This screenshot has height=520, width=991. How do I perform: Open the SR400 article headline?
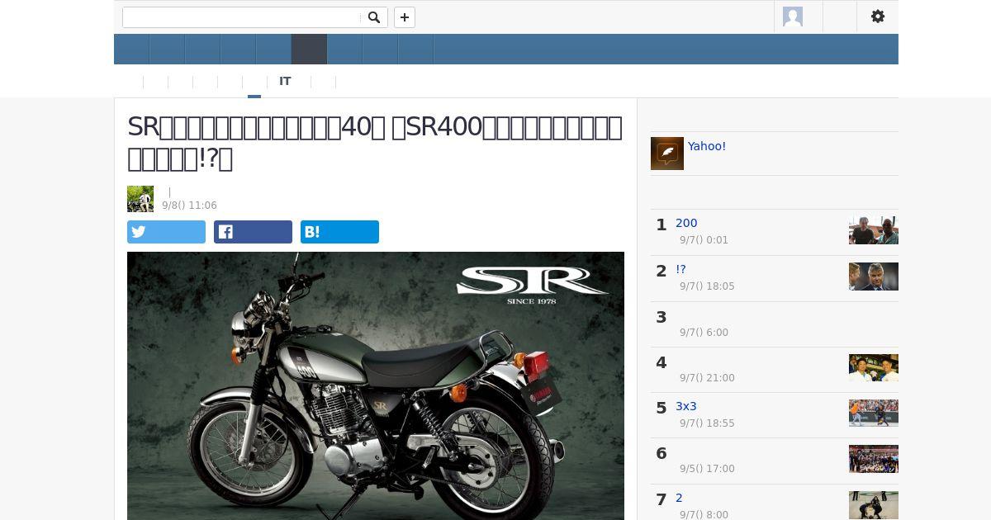[x=375, y=142]
